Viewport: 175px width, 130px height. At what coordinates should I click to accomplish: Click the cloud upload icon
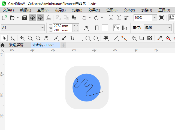coord(40,18)
